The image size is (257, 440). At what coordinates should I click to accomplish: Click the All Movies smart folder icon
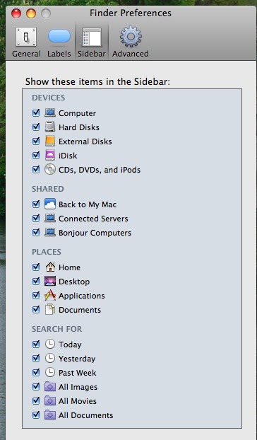[x=50, y=401]
